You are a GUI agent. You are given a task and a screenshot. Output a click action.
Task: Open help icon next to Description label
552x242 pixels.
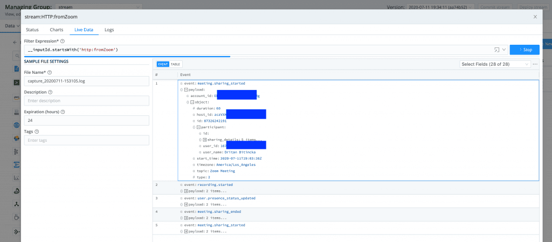coord(50,92)
